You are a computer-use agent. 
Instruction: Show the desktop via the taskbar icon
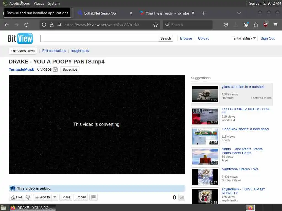(x=3, y=208)
